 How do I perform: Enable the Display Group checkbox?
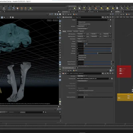click(77, 22)
